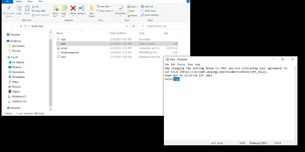Switch to the Home ribbon tab
The height and width of the screenshot is (152, 305).
19,2
